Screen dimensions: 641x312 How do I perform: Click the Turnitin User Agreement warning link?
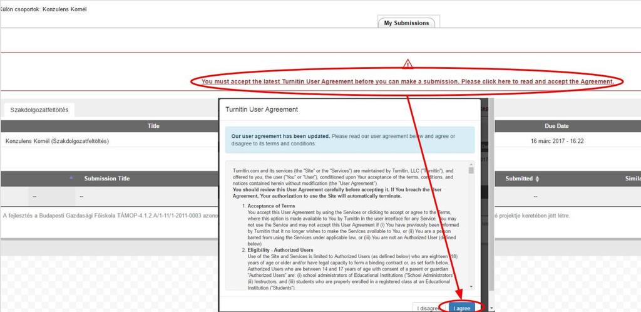pos(408,81)
